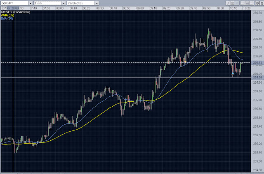Image resolution: width=264 pixels, height=174 pixels.
Task: Click the 09:00 time axis label
Action: pyautogui.click(x=140, y=8)
